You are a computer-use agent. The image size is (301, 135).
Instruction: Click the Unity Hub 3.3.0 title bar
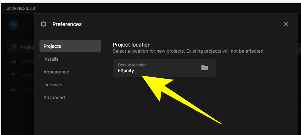[x=128, y=8]
